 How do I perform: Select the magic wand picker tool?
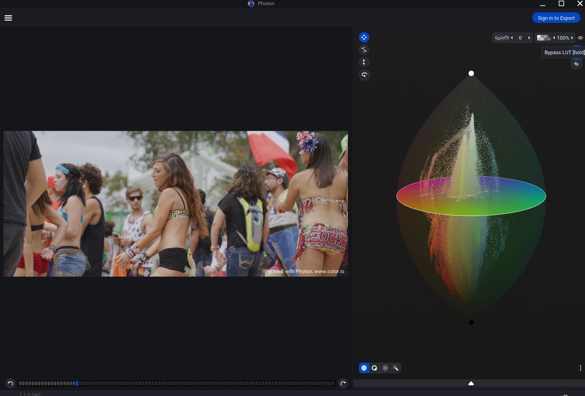click(396, 368)
